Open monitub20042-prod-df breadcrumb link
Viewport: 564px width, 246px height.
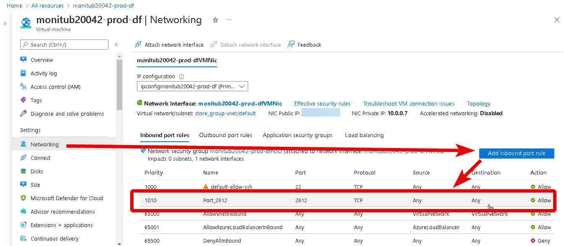click(x=104, y=5)
